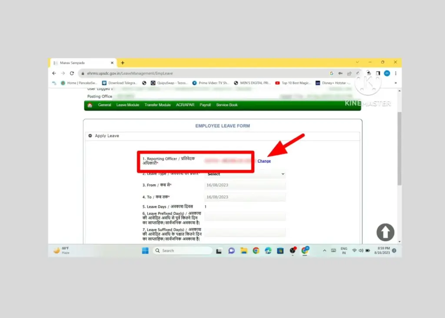The height and width of the screenshot is (318, 445).
Task: Reload the current page
Action: pyautogui.click(x=72, y=74)
